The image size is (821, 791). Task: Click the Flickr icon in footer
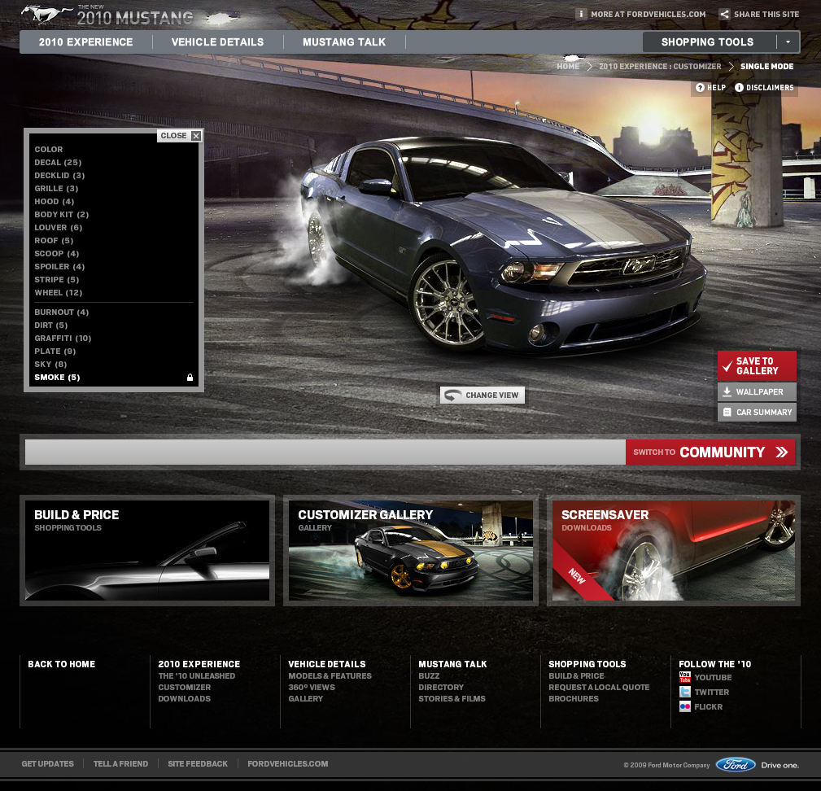click(x=685, y=706)
